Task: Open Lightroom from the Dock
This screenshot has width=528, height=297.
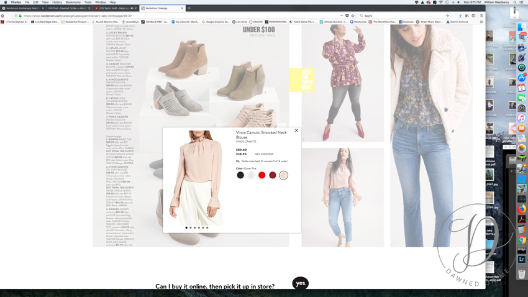Action: tap(522, 259)
